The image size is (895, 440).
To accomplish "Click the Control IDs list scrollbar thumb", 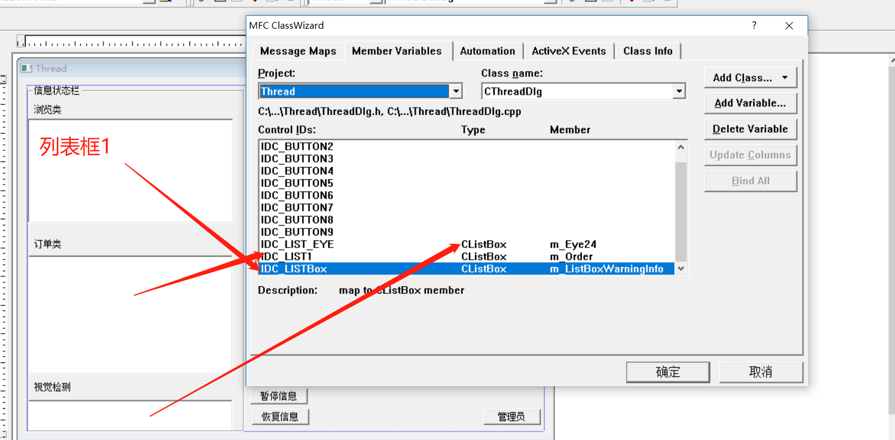I will 681,211.
